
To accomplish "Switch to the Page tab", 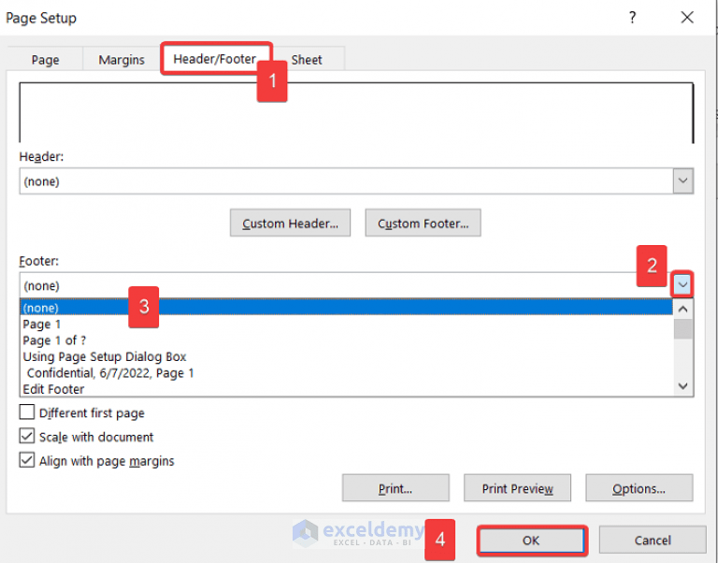I will click(45, 60).
